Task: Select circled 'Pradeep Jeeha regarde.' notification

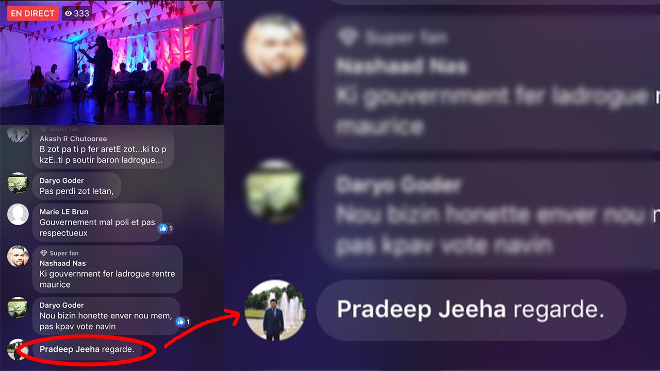Action: (87, 349)
